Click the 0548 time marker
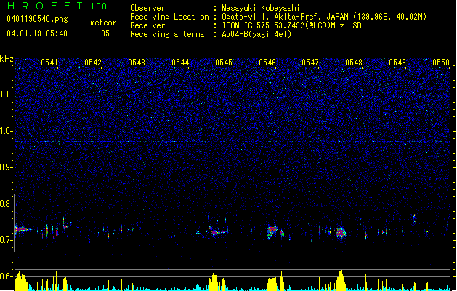 pyautogui.click(x=354, y=63)
